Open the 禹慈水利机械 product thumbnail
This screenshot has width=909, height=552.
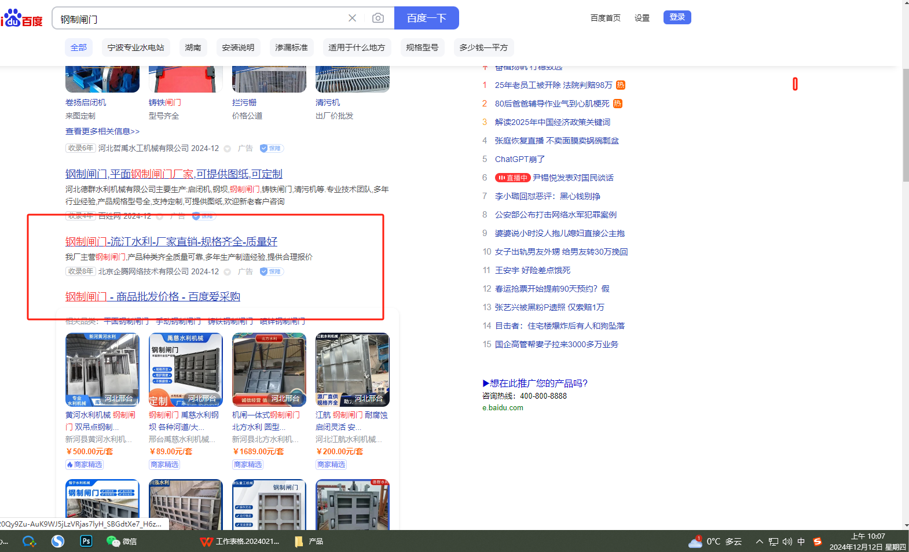pos(186,370)
